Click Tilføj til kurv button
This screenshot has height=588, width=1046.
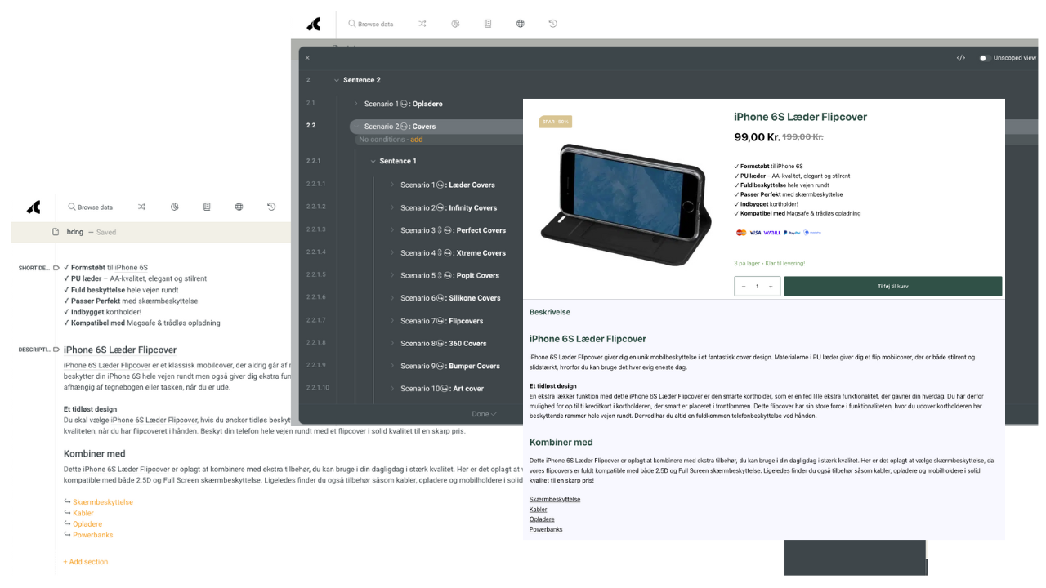point(893,286)
